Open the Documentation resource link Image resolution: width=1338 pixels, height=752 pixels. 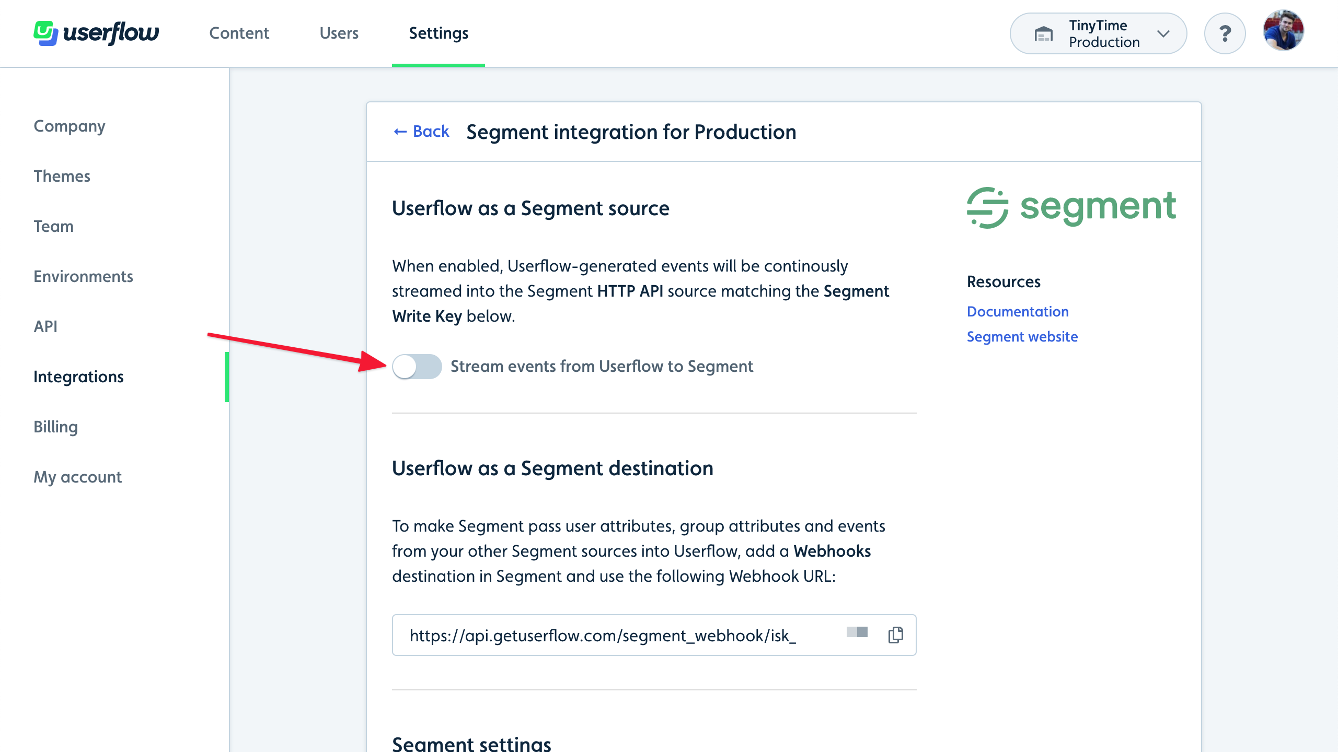(x=1018, y=311)
